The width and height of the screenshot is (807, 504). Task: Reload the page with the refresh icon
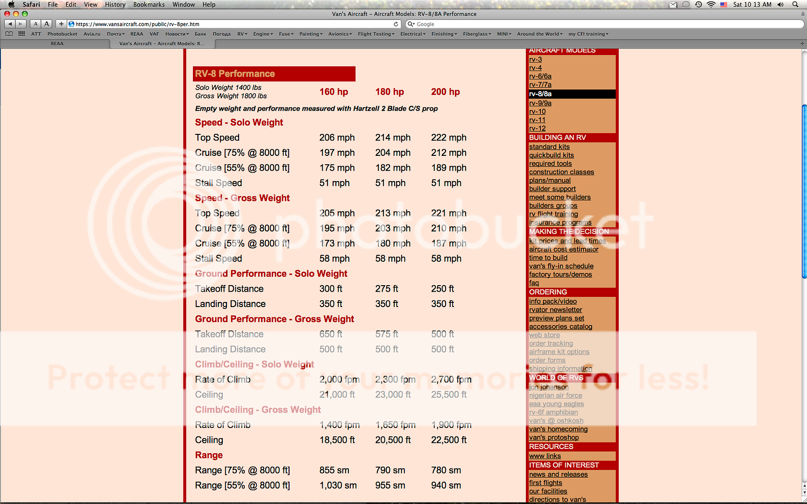pos(396,24)
